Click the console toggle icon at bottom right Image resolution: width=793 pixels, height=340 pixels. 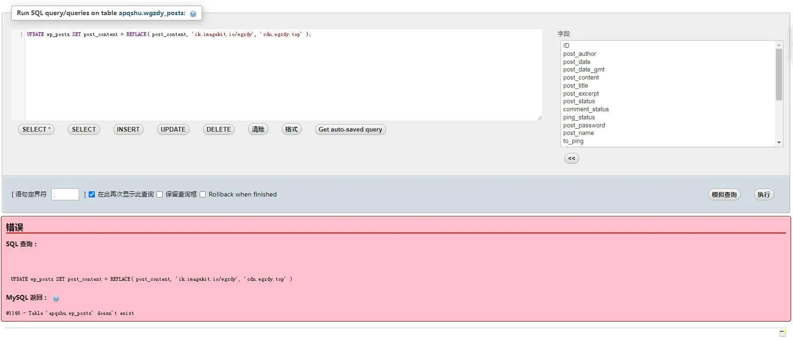(x=783, y=333)
